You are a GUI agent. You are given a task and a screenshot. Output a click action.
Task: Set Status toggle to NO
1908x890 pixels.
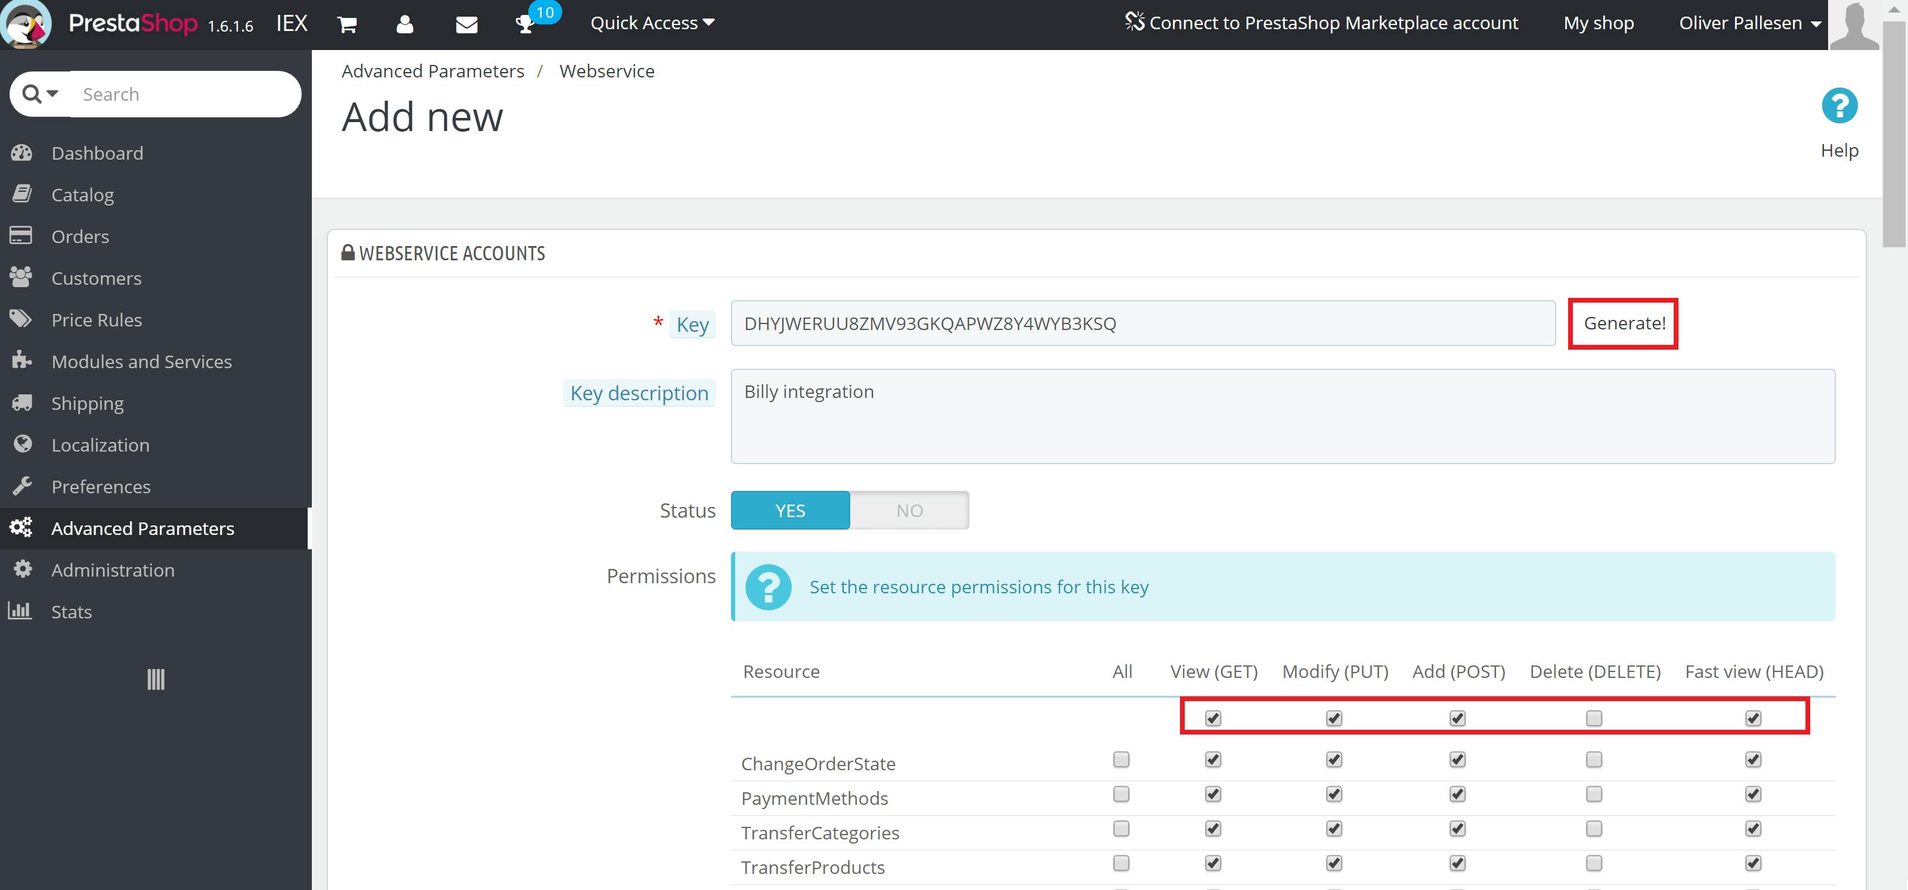[909, 511]
